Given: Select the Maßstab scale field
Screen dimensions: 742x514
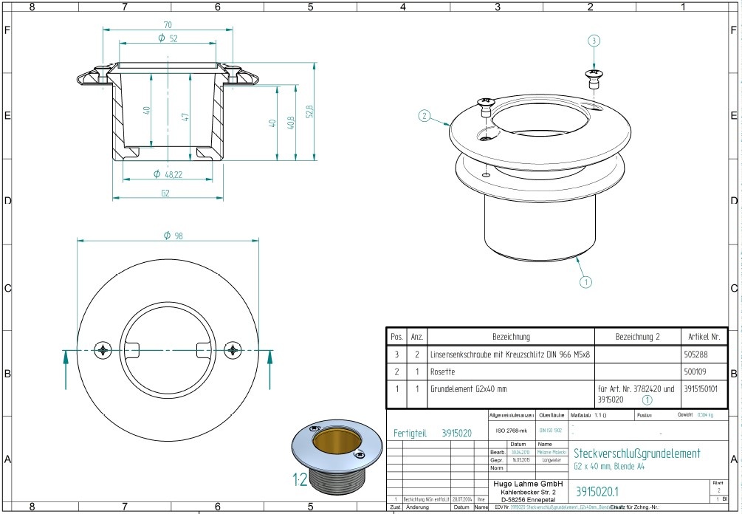Looking at the screenshot, I should pos(588,415).
